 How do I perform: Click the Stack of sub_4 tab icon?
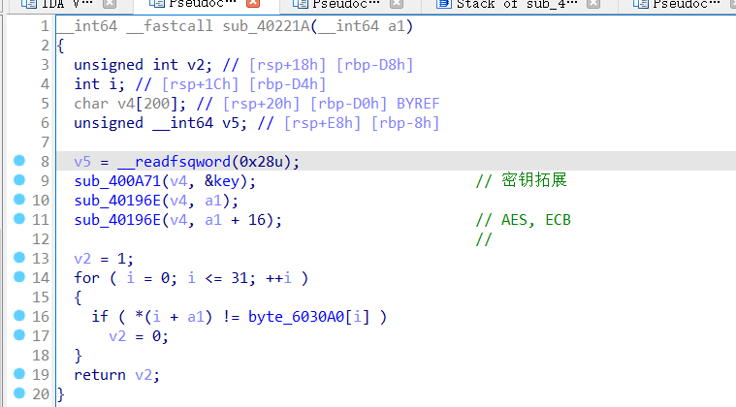(443, 4)
